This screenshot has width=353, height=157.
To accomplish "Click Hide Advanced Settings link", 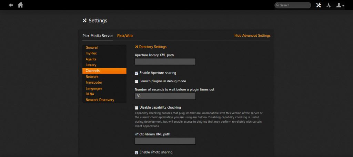I will pos(252,36).
